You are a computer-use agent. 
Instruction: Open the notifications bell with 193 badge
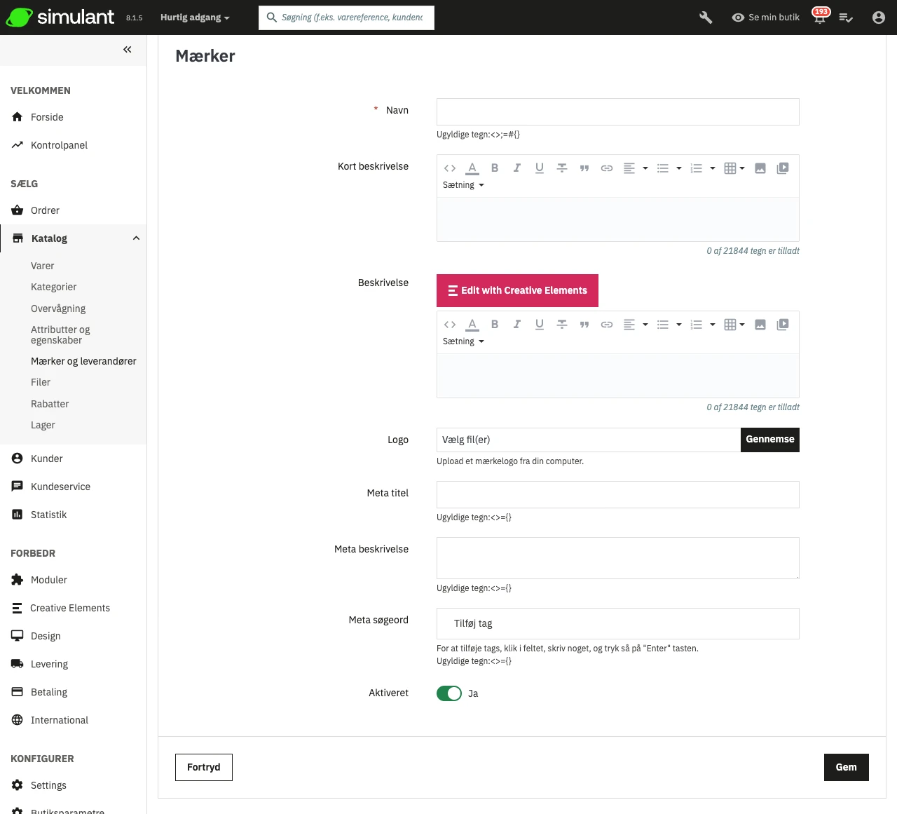pyautogui.click(x=819, y=18)
